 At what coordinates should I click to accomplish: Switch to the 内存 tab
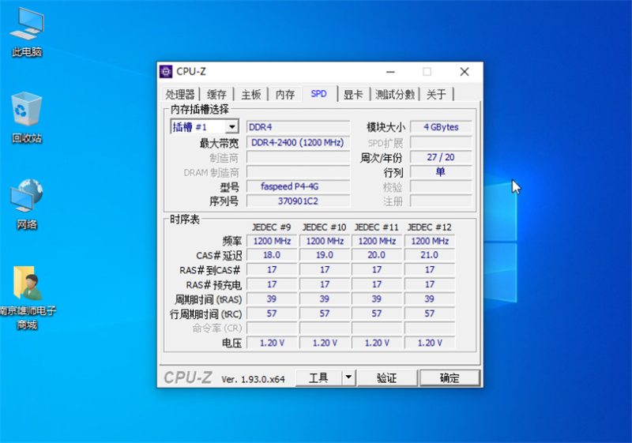click(x=285, y=95)
